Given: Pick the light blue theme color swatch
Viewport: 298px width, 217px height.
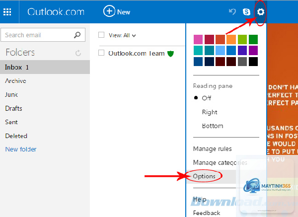Looking at the screenshot, I should (220, 50).
